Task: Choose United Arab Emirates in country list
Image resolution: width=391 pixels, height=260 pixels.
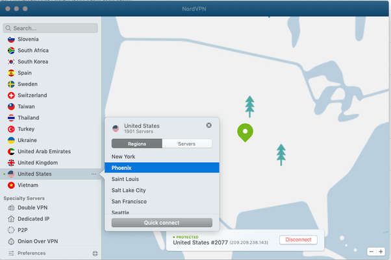Action: pos(51,152)
